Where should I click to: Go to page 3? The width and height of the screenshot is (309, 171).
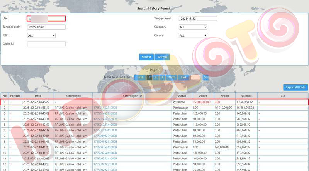(x=162, y=77)
